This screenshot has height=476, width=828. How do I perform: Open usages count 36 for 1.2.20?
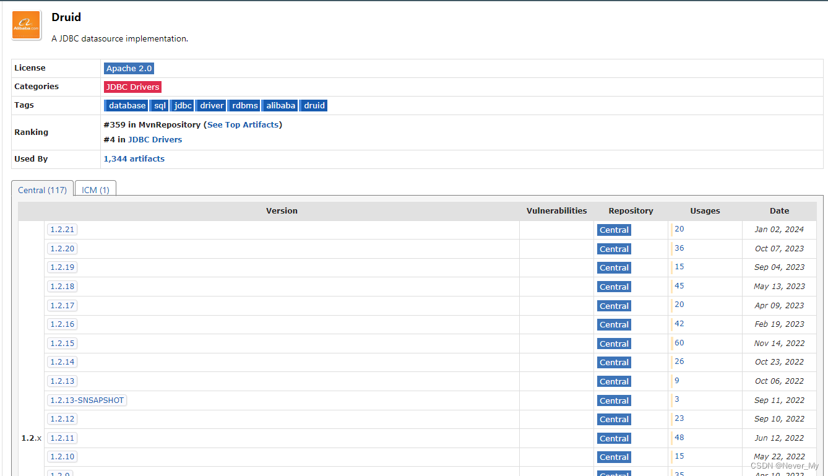pos(679,248)
